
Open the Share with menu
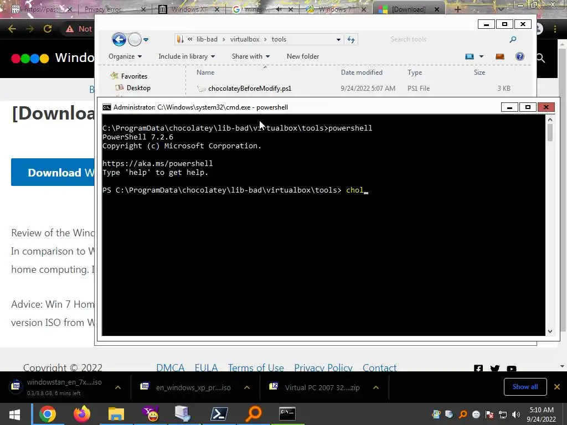251,56
